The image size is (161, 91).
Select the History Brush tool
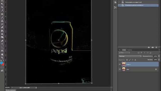(2, 24)
